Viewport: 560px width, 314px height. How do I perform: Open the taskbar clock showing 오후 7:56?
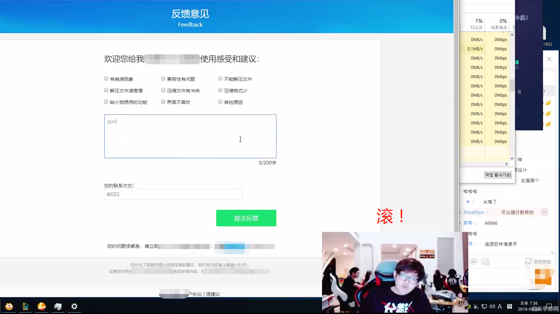click(x=529, y=306)
